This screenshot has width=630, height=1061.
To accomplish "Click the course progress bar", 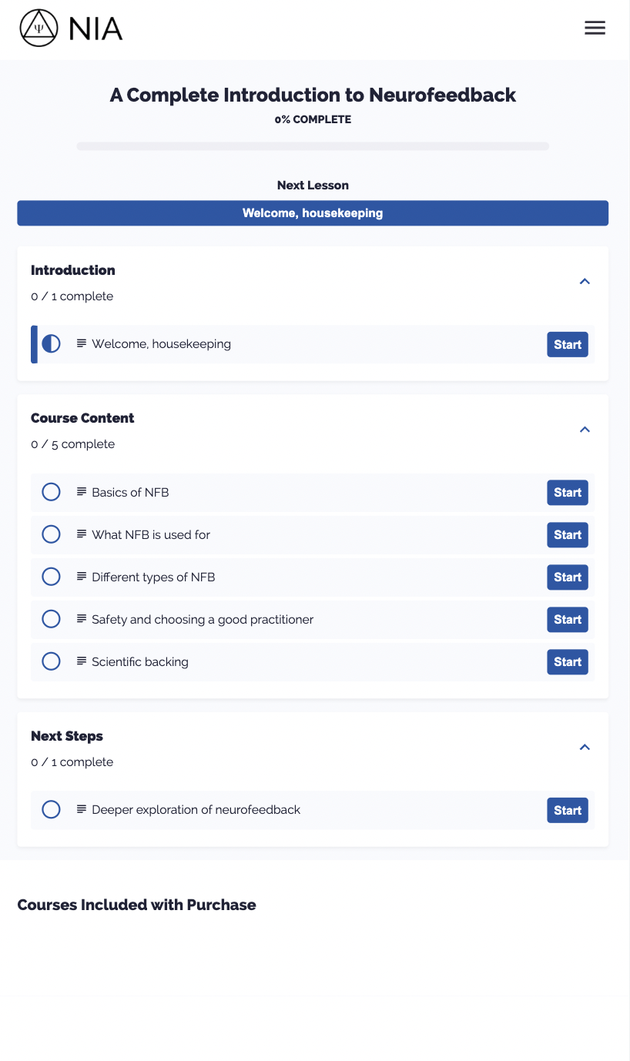I will (x=313, y=146).
